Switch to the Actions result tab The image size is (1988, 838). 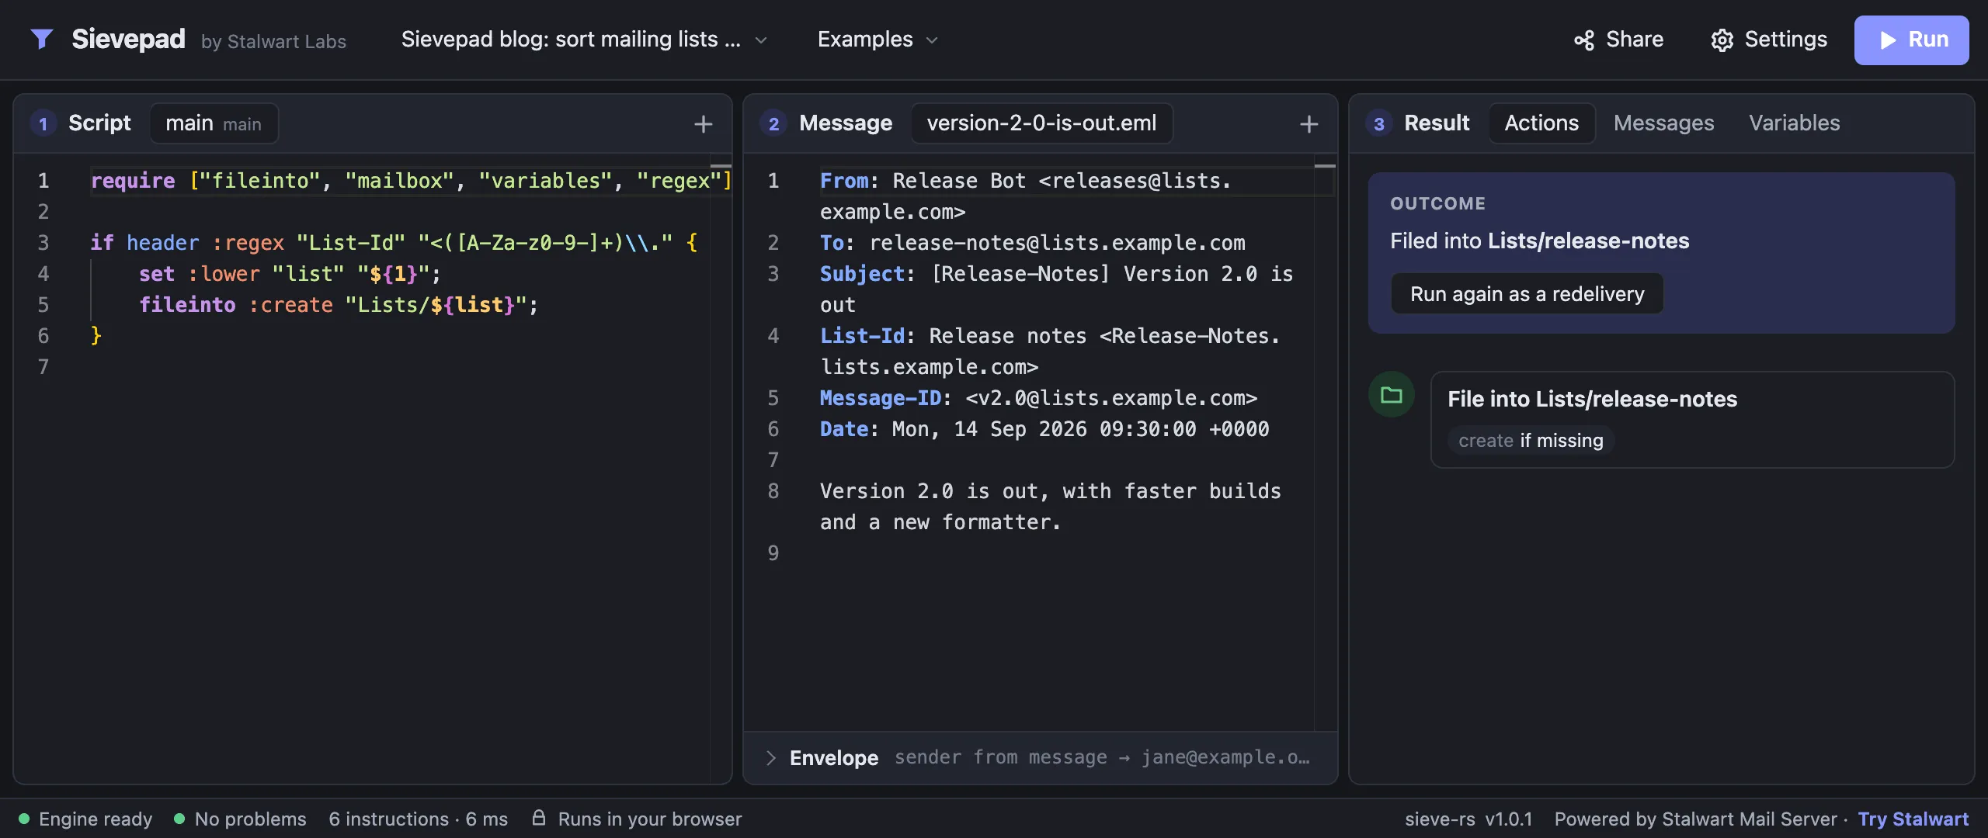point(1541,123)
